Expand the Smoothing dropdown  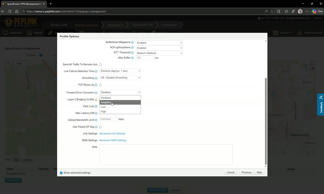tap(120, 78)
